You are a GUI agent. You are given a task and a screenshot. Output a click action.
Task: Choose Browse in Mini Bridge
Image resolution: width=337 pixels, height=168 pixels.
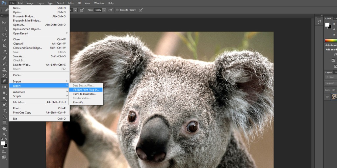point(39,21)
